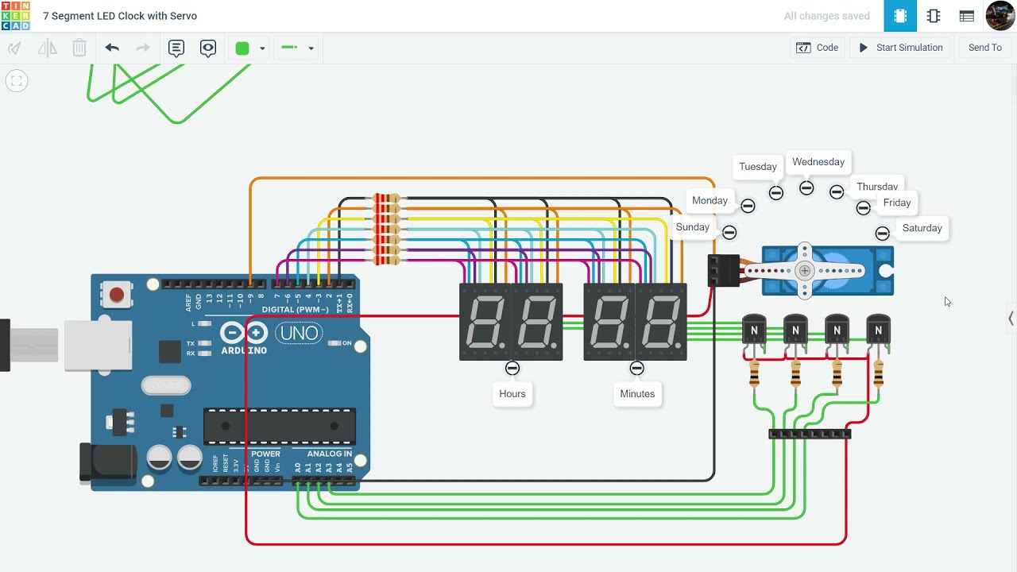Click the zoom to fit icon
Image resolution: width=1017 pixels, height=572 pixels.
(x=17, y=81)
